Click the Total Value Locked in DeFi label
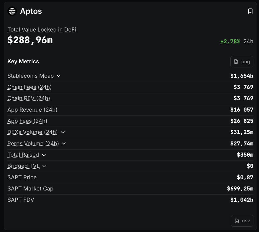This screenshot has width=259, height=232. click(x=42, y=29)
